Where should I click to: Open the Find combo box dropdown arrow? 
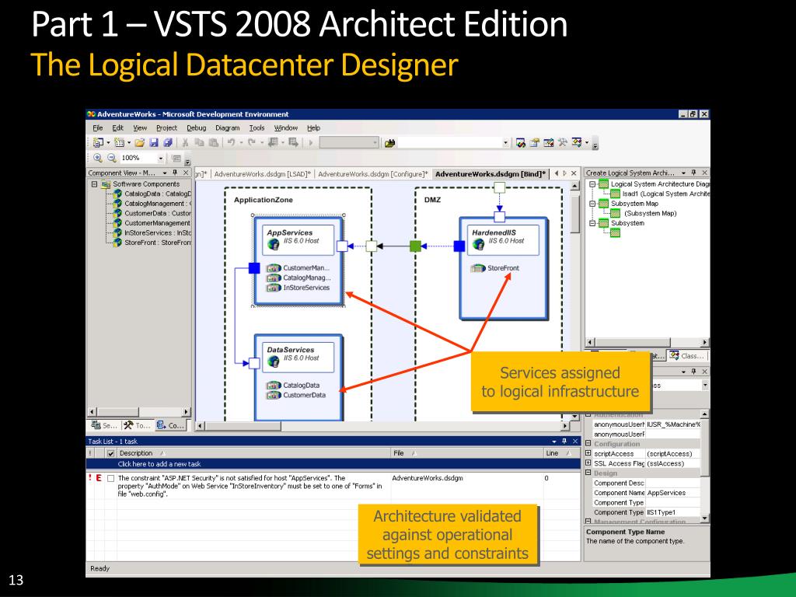(x=505, y=143)
